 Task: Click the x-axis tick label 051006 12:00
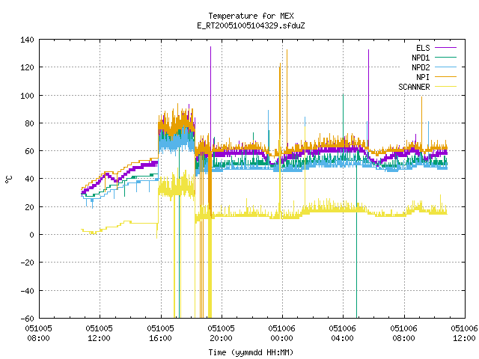[464, 333]
